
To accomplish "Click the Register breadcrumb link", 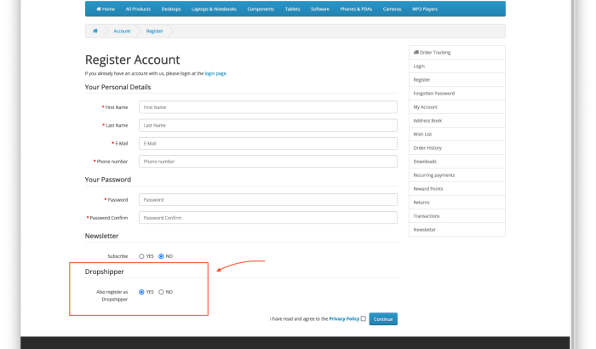I will point(154,31).
